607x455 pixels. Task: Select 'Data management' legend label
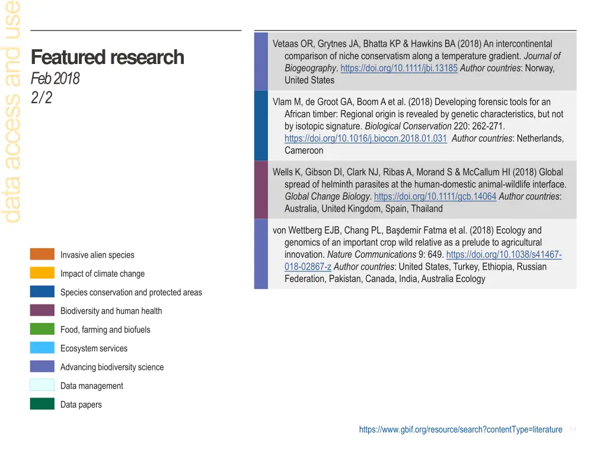tap(92, 386)
